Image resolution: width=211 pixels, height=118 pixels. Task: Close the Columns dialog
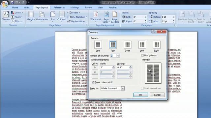coord(162,31)
